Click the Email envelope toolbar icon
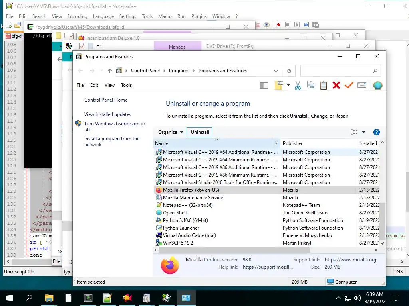Image resolution: width=409 pixels, height=306 pixels. coord(361,85)
